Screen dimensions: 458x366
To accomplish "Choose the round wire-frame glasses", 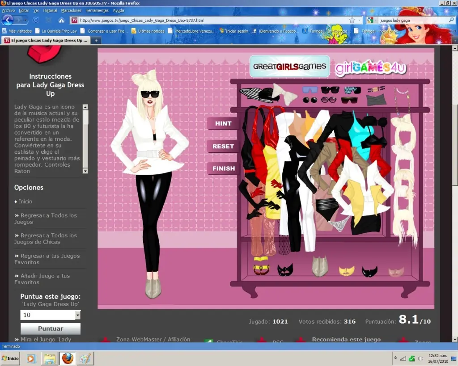I will point(329,100).
